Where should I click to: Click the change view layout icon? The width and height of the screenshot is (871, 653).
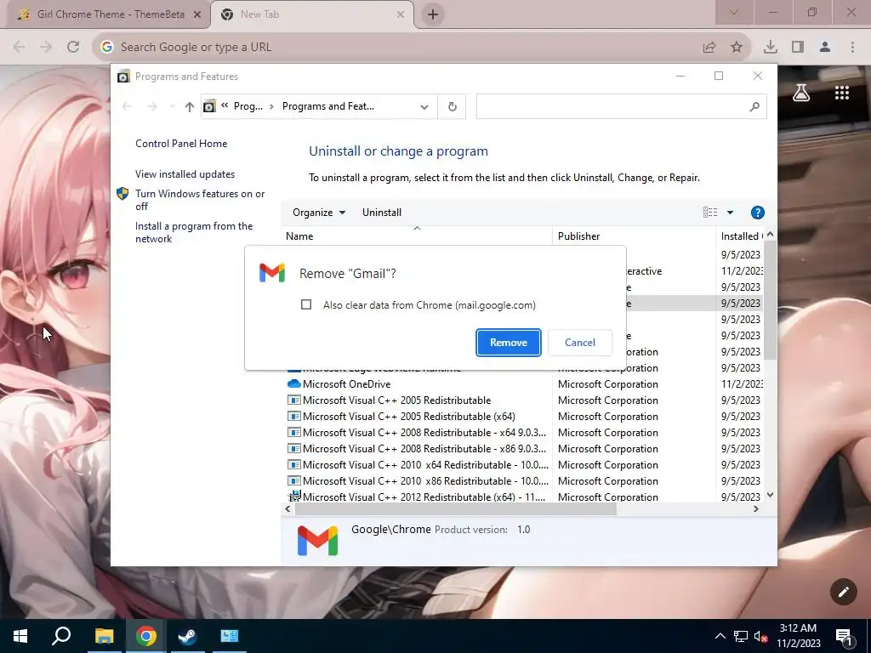pyautogui.click(x=710, y=213)
